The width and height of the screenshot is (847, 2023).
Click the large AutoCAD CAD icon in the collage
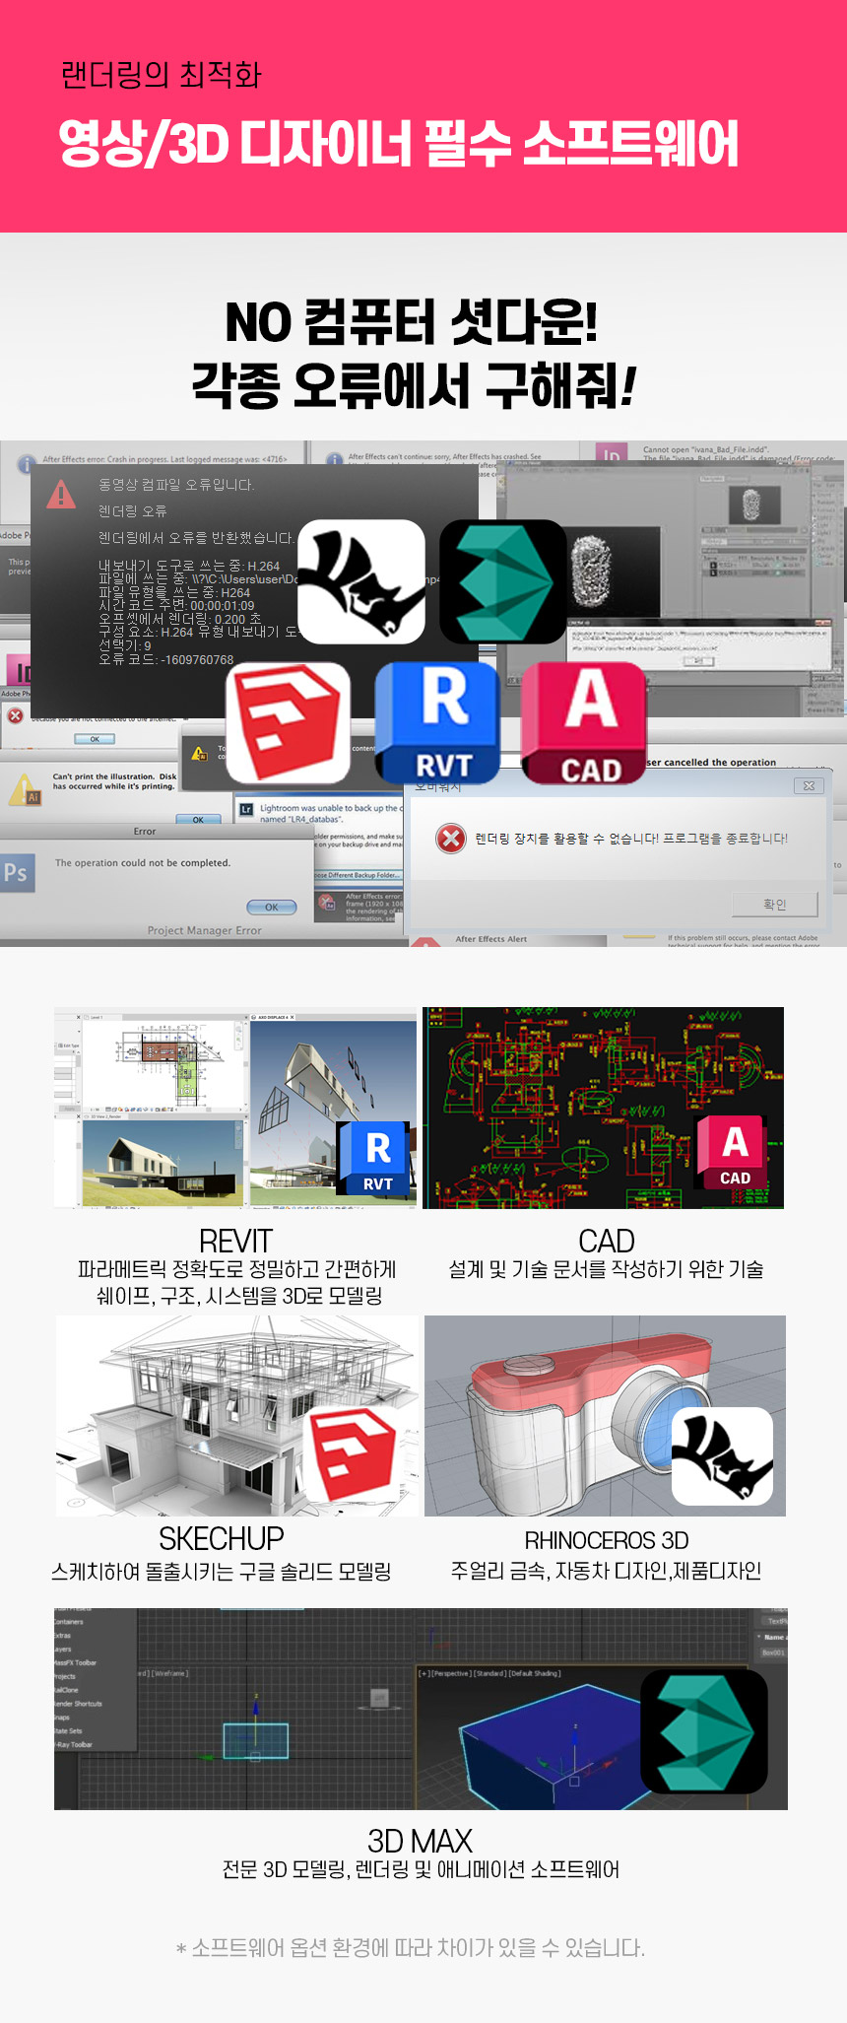[583, 722]
